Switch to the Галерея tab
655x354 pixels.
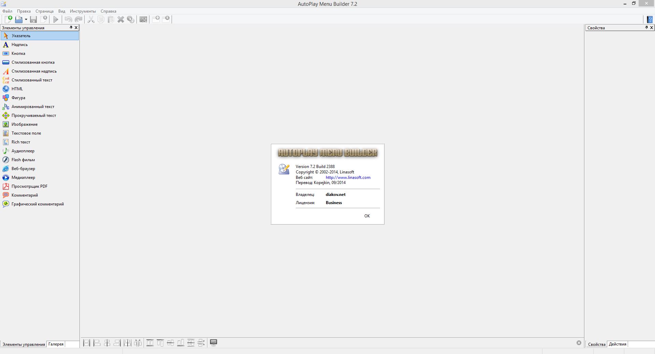pyautogui.click(x=56, y=344)
